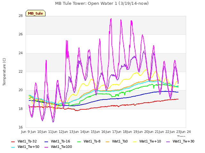
Task: Click the y-axis value 22
Action: [20, 71]
